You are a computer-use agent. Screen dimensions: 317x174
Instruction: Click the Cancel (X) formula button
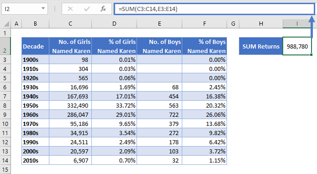[70, 9]
